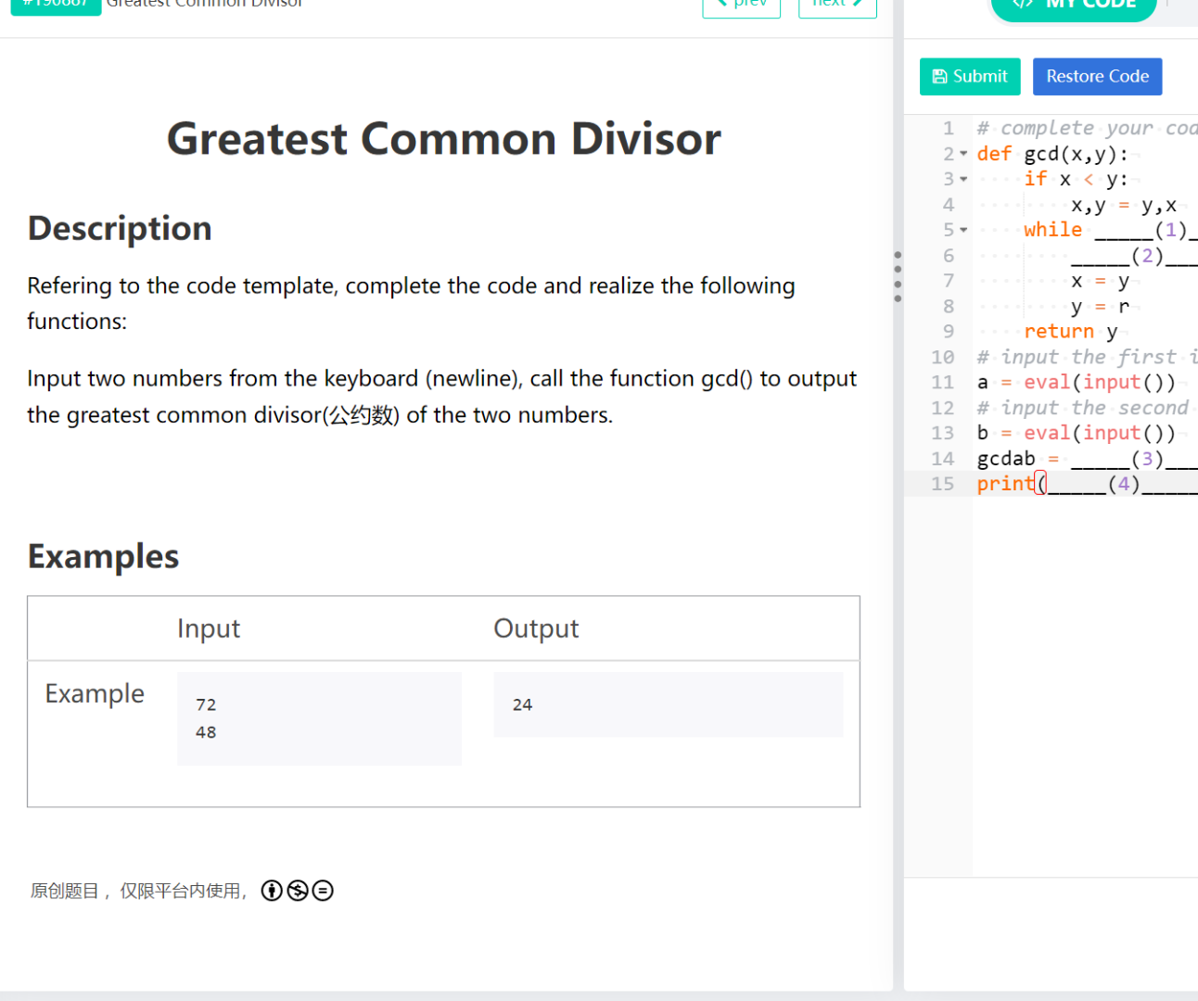The width and height of the screenshot is (1198, 1001).
Task: Collapse the while loop fold on line 5
Action: coord(963,229)
